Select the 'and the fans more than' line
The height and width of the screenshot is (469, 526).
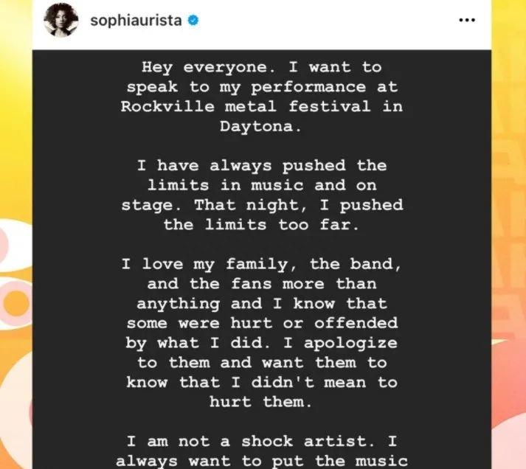(262, 284)
